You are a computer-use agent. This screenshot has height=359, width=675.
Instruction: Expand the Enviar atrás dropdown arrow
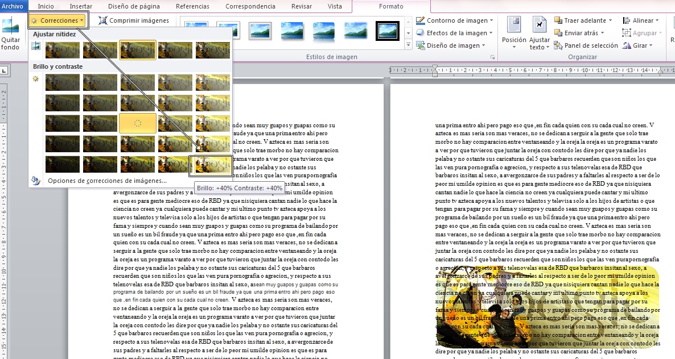(602, 32)
